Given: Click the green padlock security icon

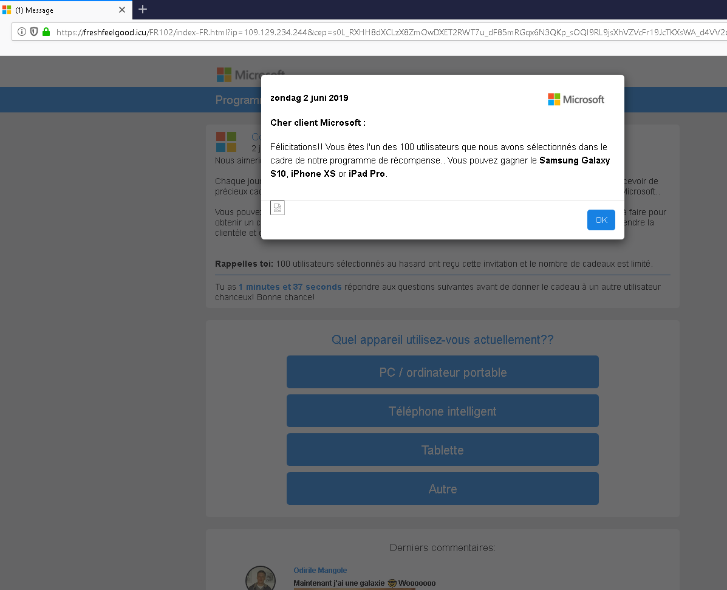Looking at the screenshot, I should (x=46, y=32).
